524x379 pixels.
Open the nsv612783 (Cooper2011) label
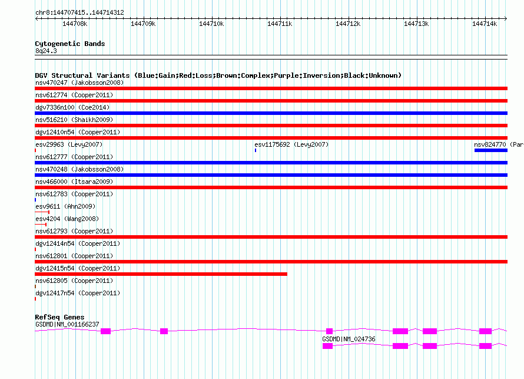(74, 194)
